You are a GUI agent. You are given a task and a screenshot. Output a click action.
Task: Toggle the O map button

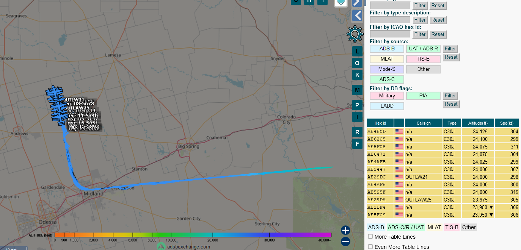coord(357,63)
